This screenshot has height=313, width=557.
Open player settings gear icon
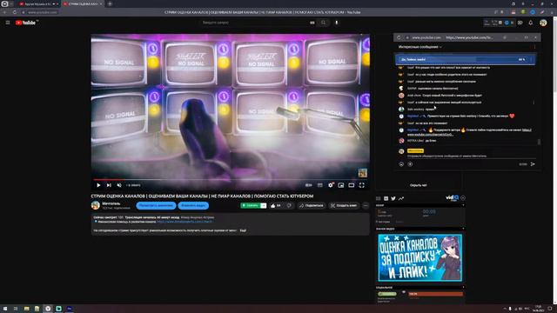tap(331, 185)
